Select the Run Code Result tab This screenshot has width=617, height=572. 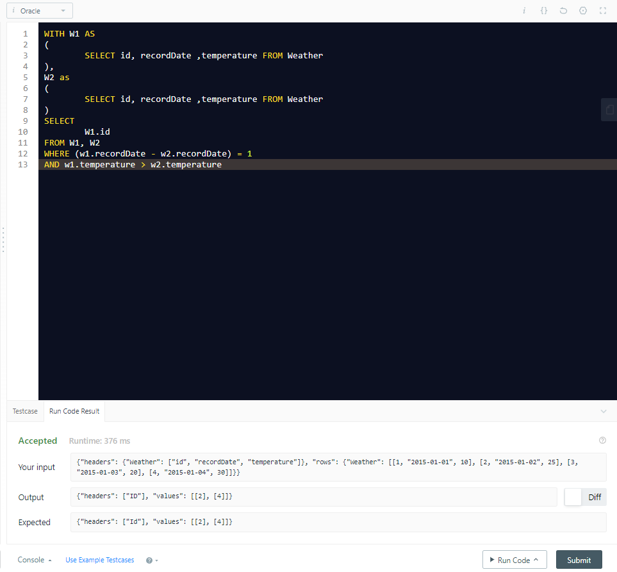[x=74, y=411]
